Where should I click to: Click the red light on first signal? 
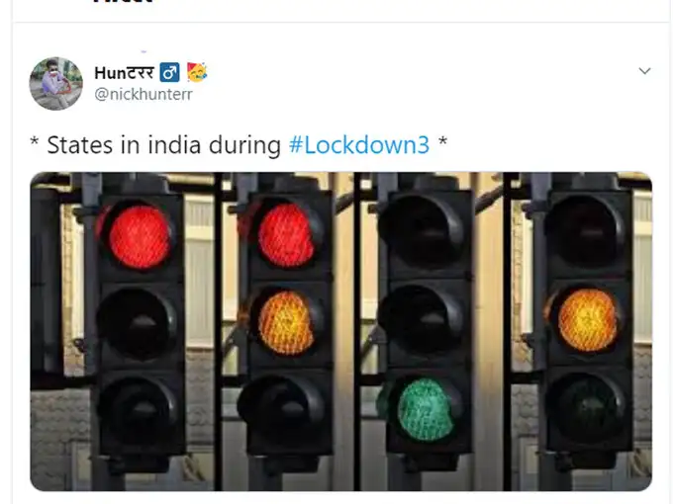140,236
